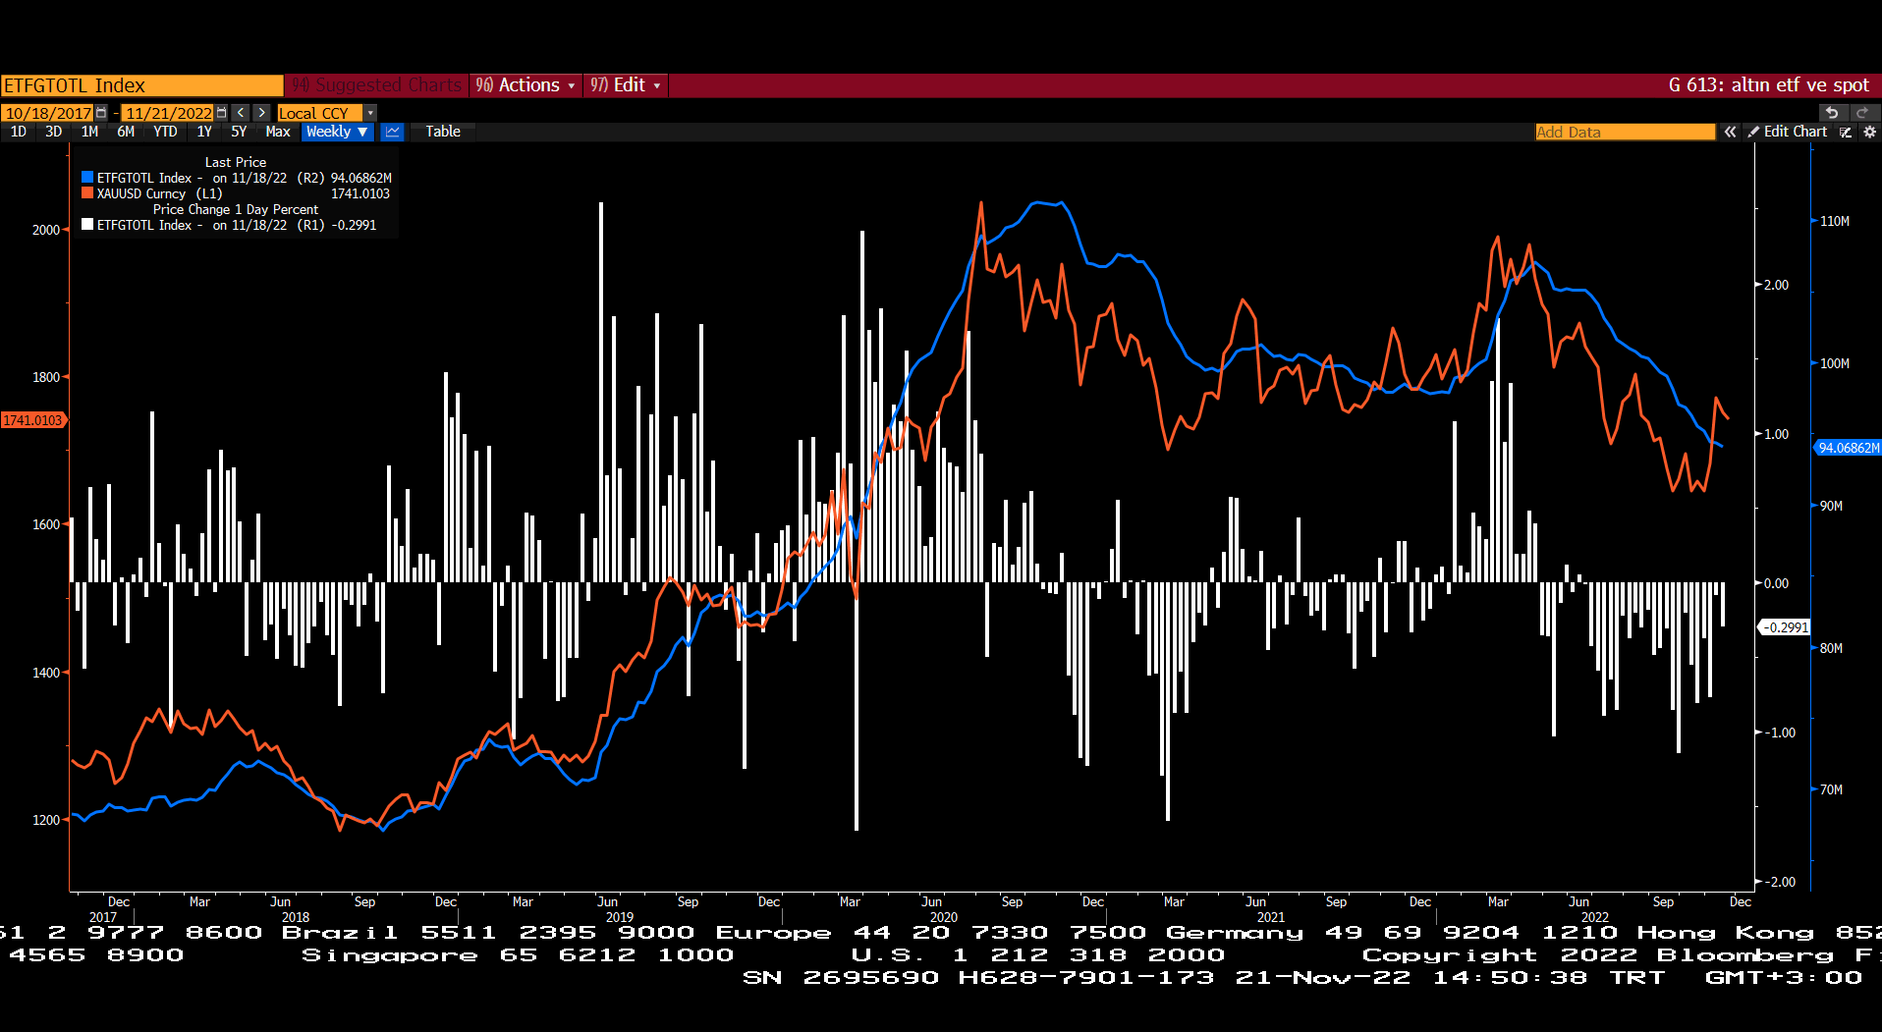Select the 6M range
The image size is (1882, 1032).
coord(126,132)
